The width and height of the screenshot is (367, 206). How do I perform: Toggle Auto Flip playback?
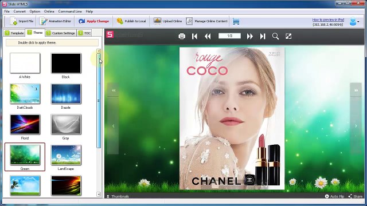(334, 196)
